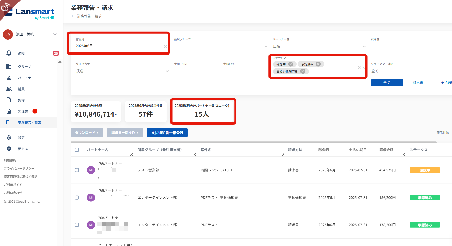Expand the user menu chevron next to 池田 美帆

click(55, 34)
